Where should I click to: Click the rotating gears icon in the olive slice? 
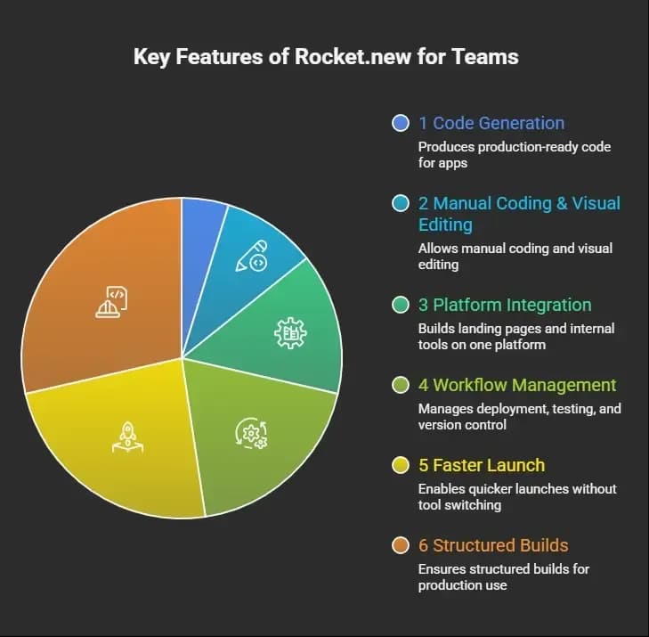pyautogui.click(x=251, y=433)
